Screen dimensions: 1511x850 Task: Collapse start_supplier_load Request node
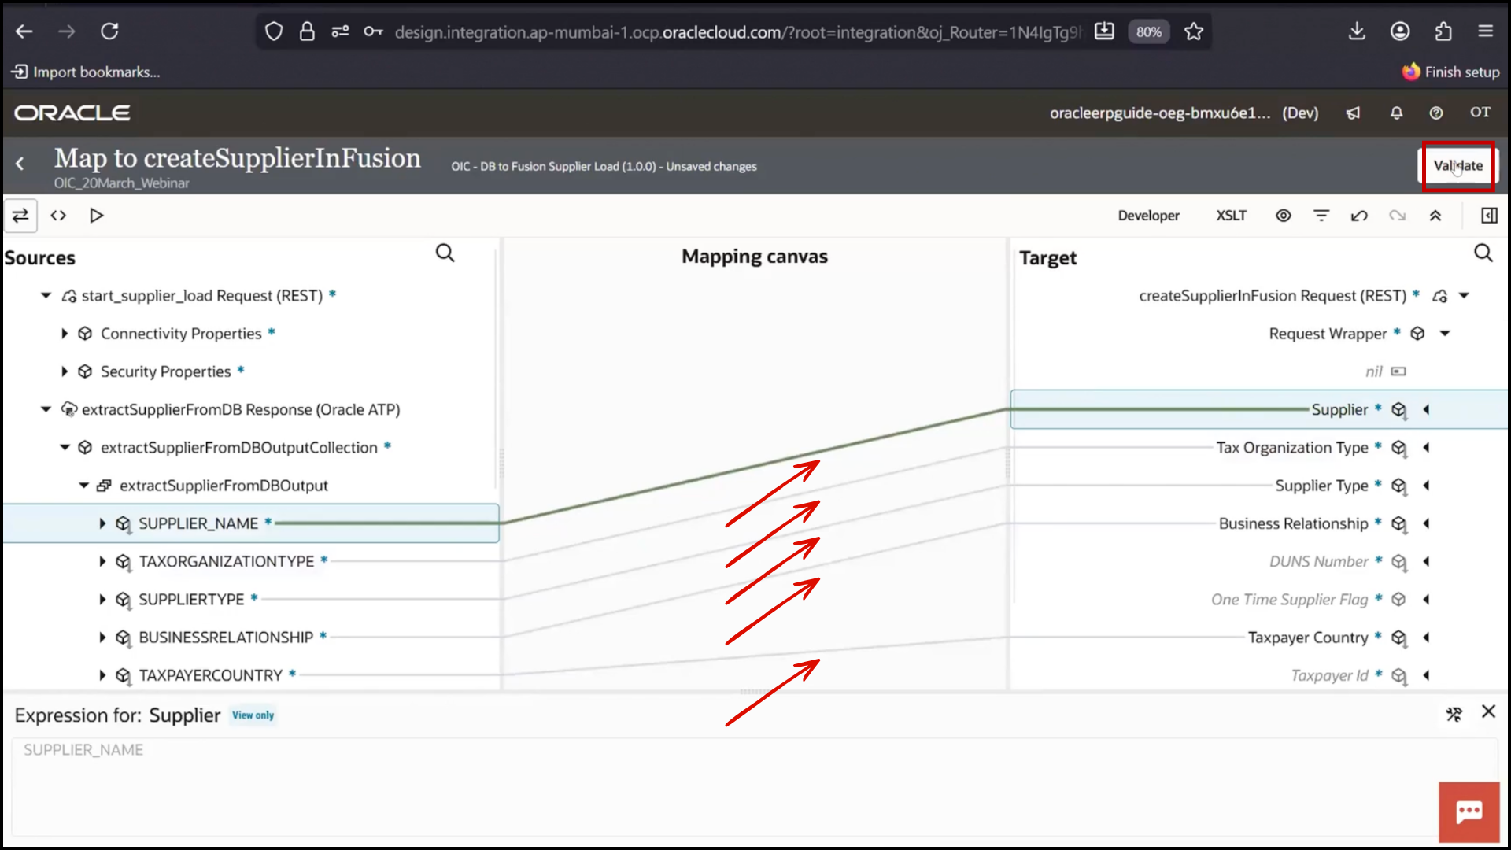click(x=46, y=296)
